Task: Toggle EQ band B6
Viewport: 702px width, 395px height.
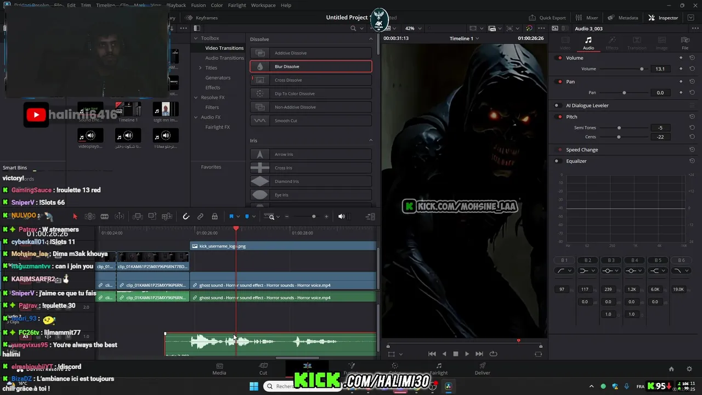Action: click(x=681, y=260)
